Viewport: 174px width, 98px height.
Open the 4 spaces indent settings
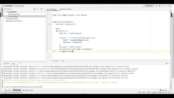click(x=154, y=93)
